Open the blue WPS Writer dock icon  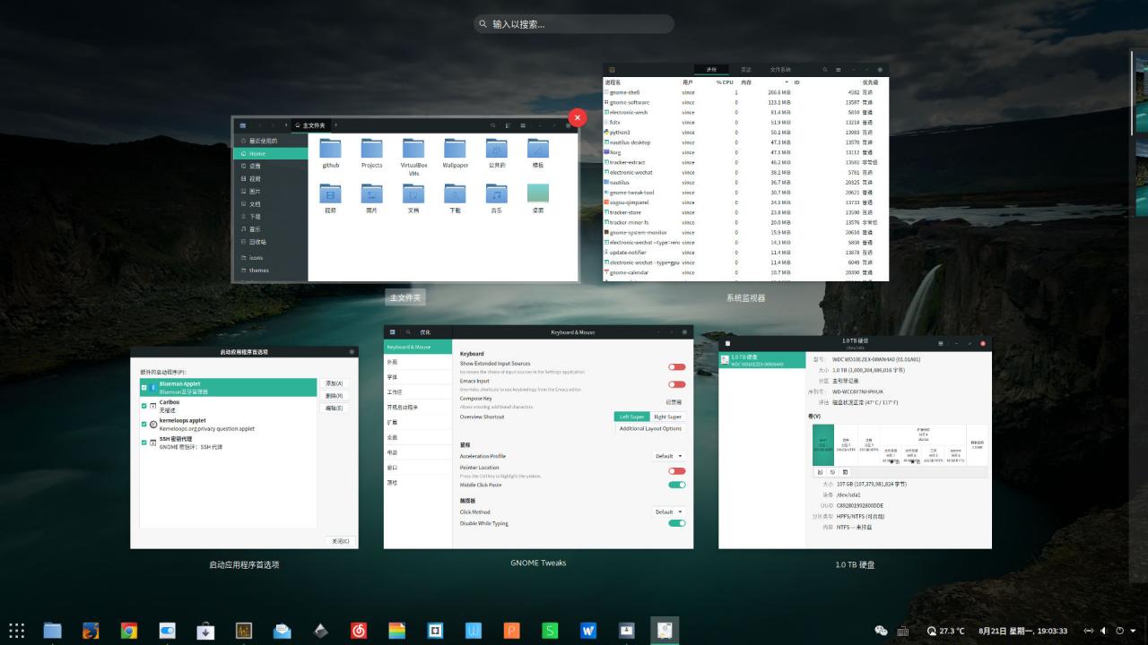[x=588, y=631]
